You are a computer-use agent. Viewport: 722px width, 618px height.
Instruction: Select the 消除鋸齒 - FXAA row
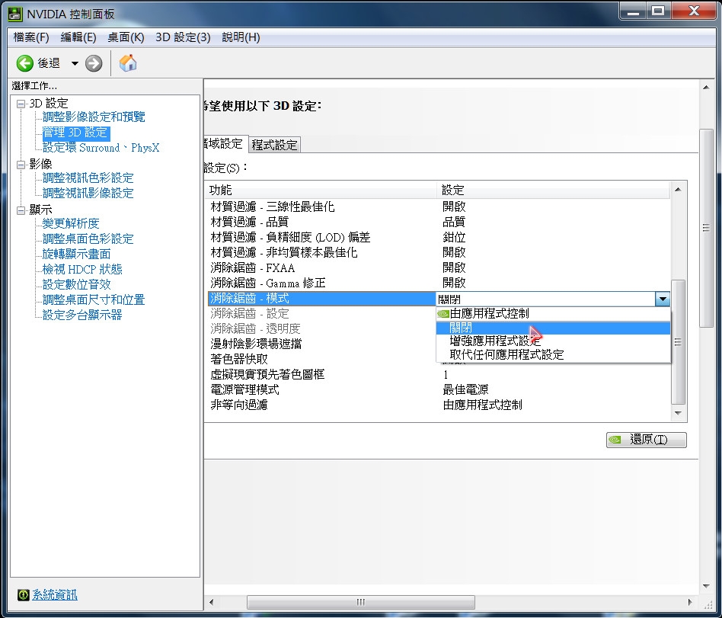click(439, 267)
